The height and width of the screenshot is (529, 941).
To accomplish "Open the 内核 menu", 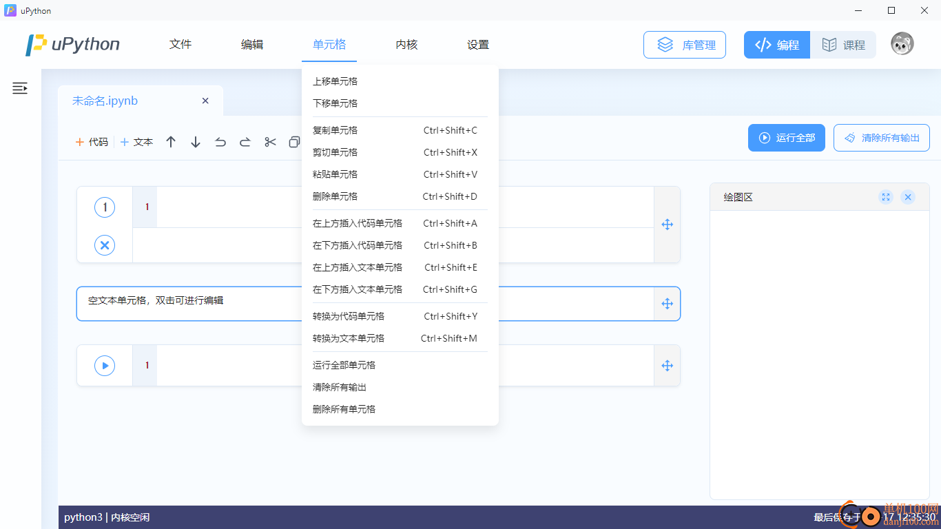I will coord(406,44).
